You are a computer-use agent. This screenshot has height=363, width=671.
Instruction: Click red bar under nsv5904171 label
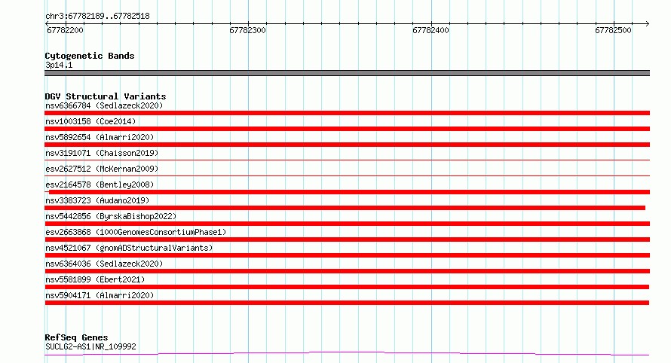[347, 303]
